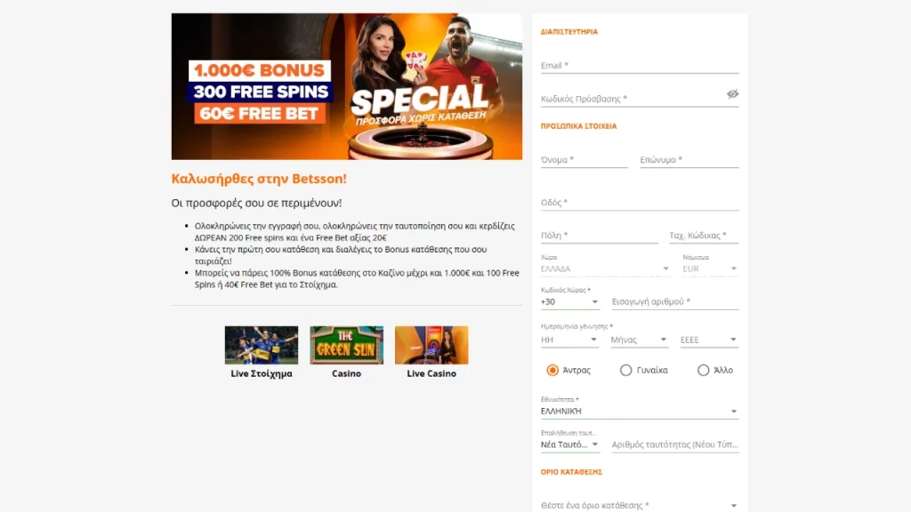Toggle password visibility with the eye icon
This screenshot has width=911, height=512.
coord(732,92)
